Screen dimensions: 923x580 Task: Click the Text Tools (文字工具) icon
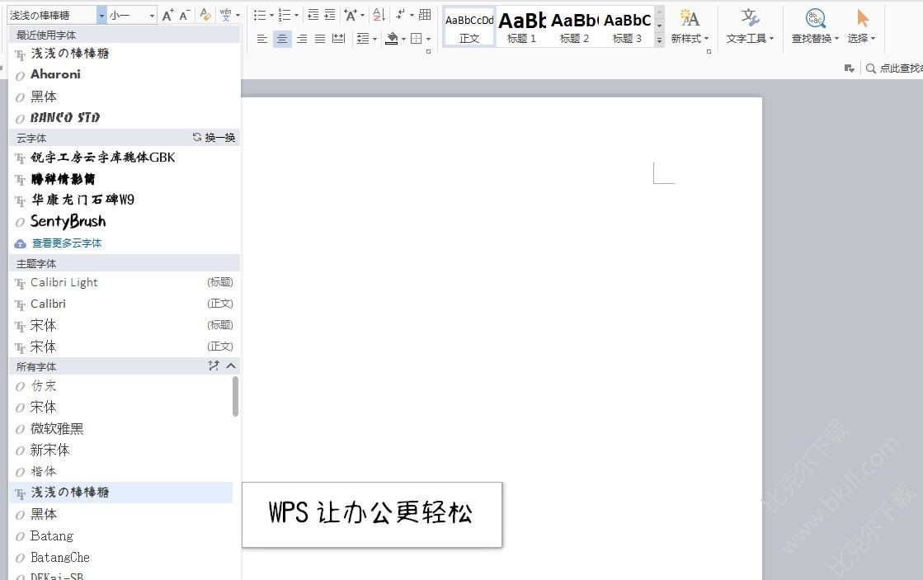[x=749, y=18]
